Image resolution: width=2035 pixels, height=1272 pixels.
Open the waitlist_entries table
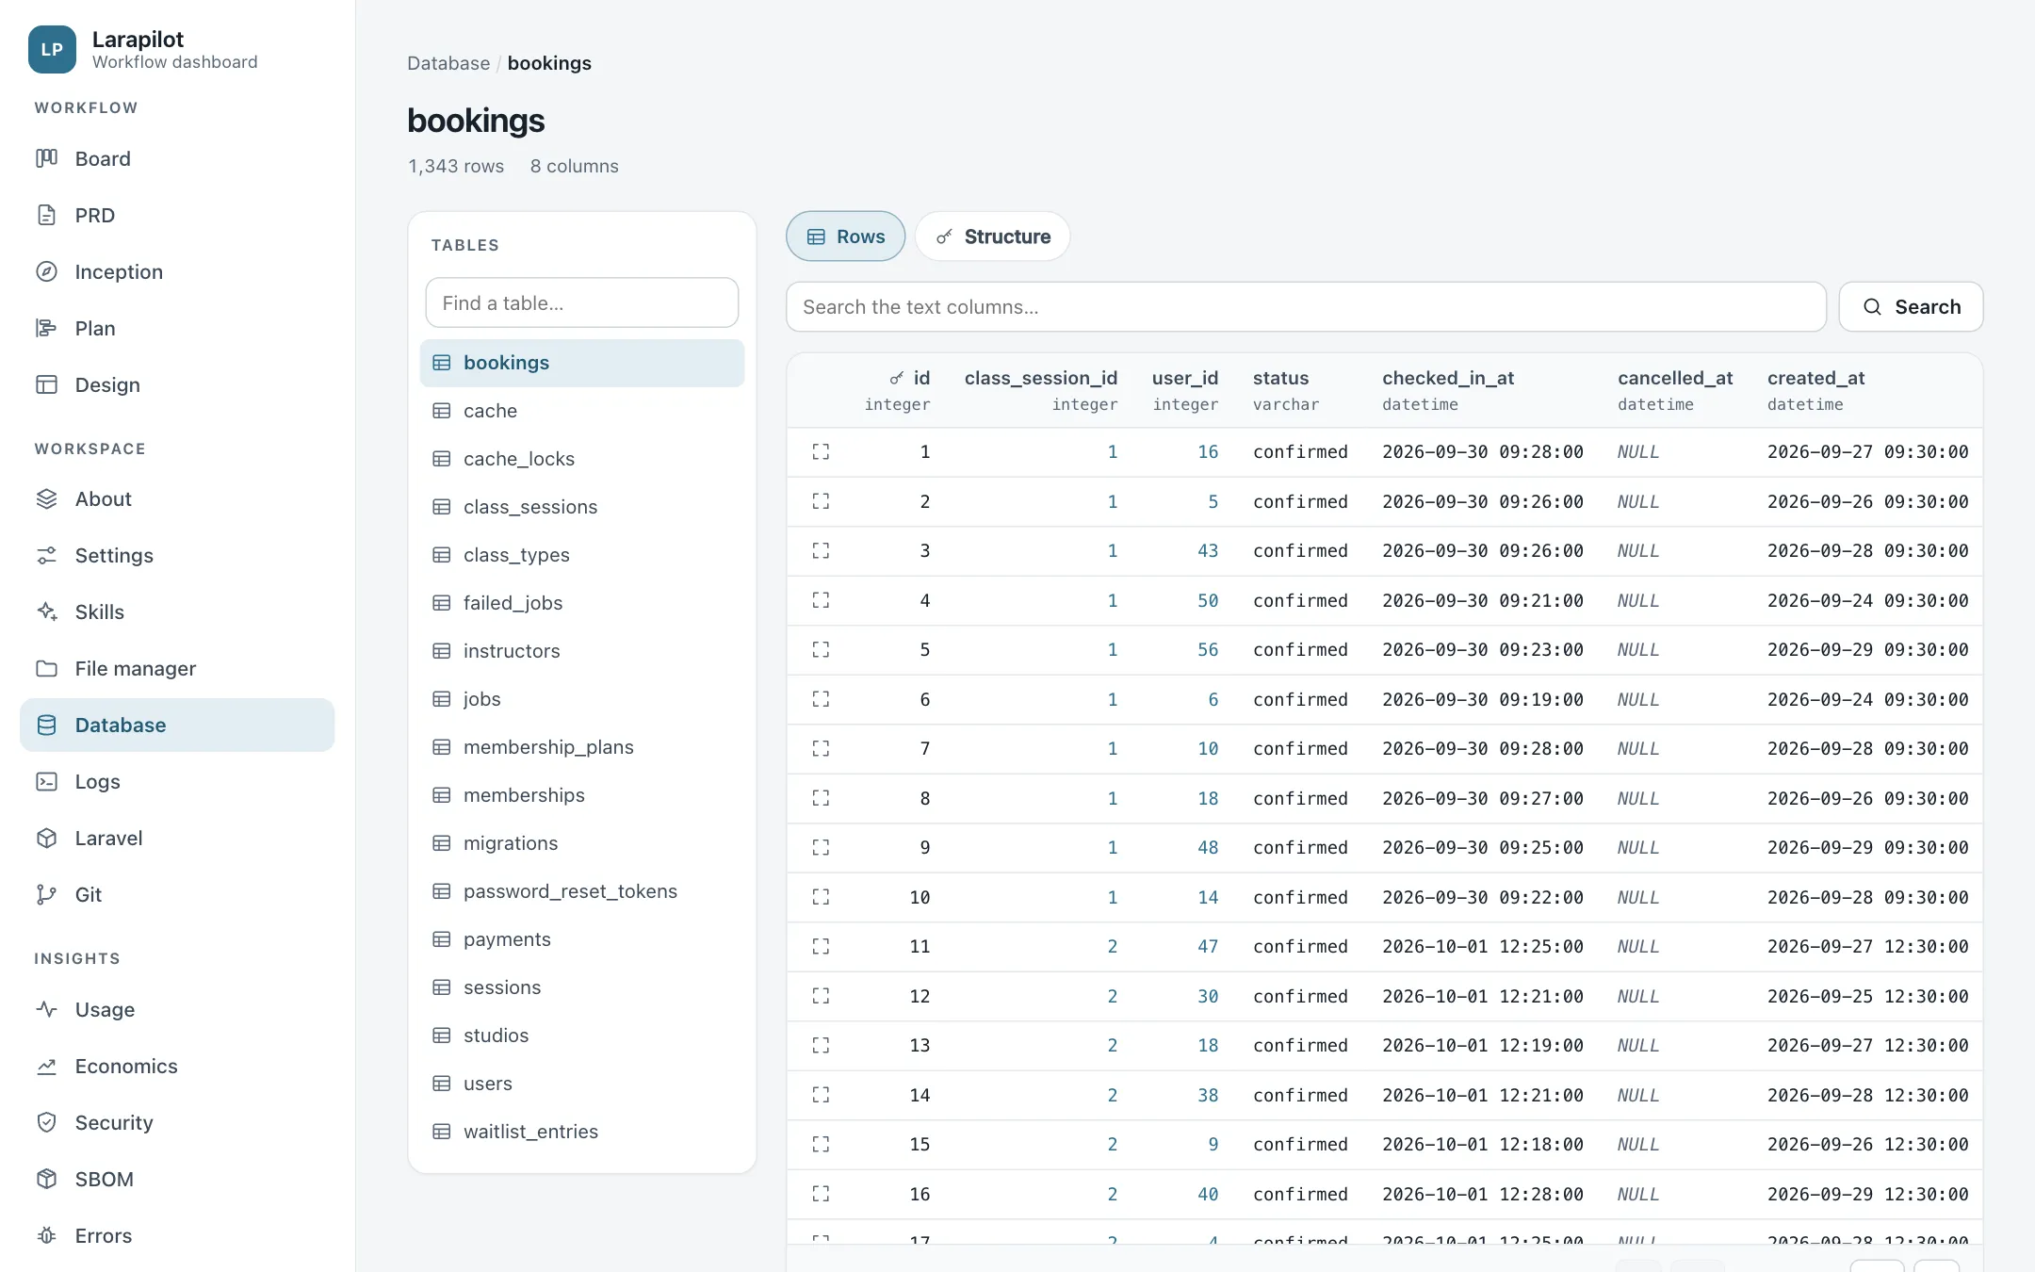click(582, 1132)
